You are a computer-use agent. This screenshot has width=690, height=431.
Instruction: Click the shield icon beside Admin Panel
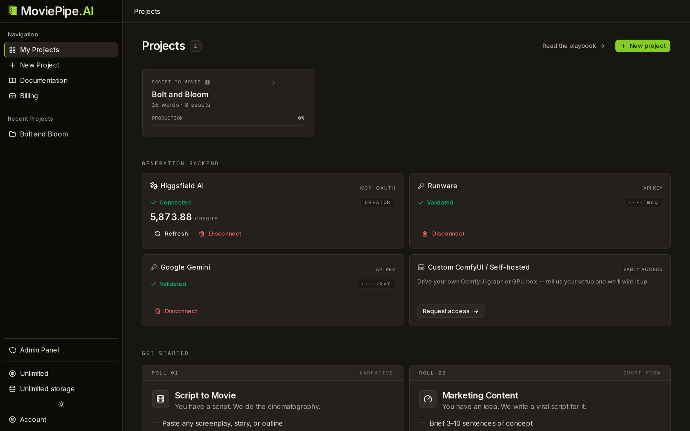point(13,350)
